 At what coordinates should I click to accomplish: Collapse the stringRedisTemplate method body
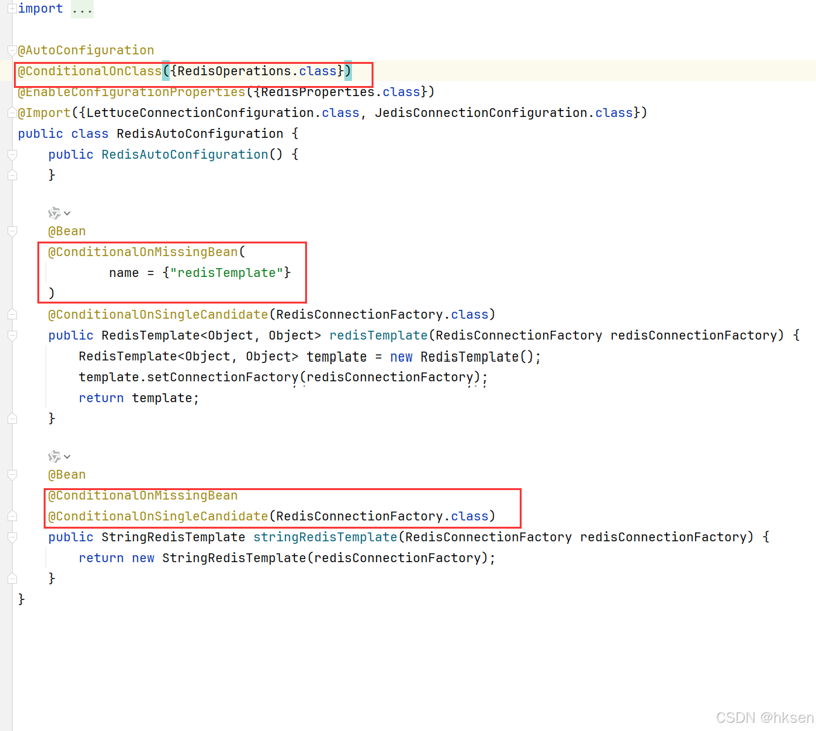13,537
